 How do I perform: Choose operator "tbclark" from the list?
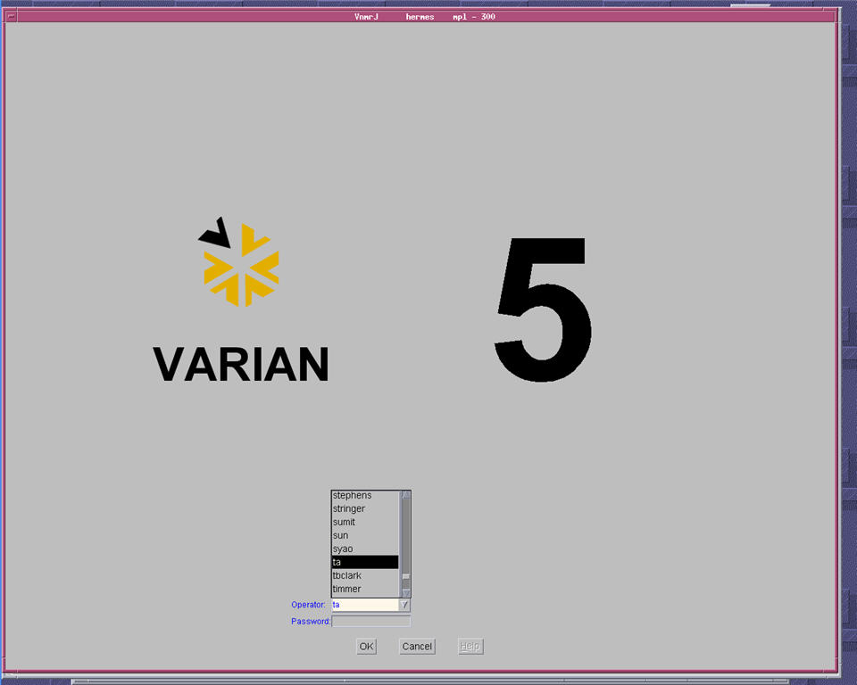365,575
